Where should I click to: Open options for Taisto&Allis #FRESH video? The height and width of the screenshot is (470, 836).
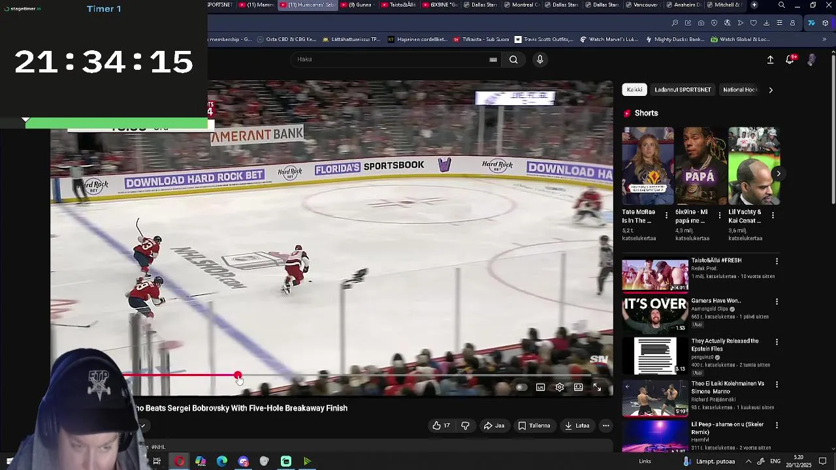pyautogui.click(x=777, y=261)
